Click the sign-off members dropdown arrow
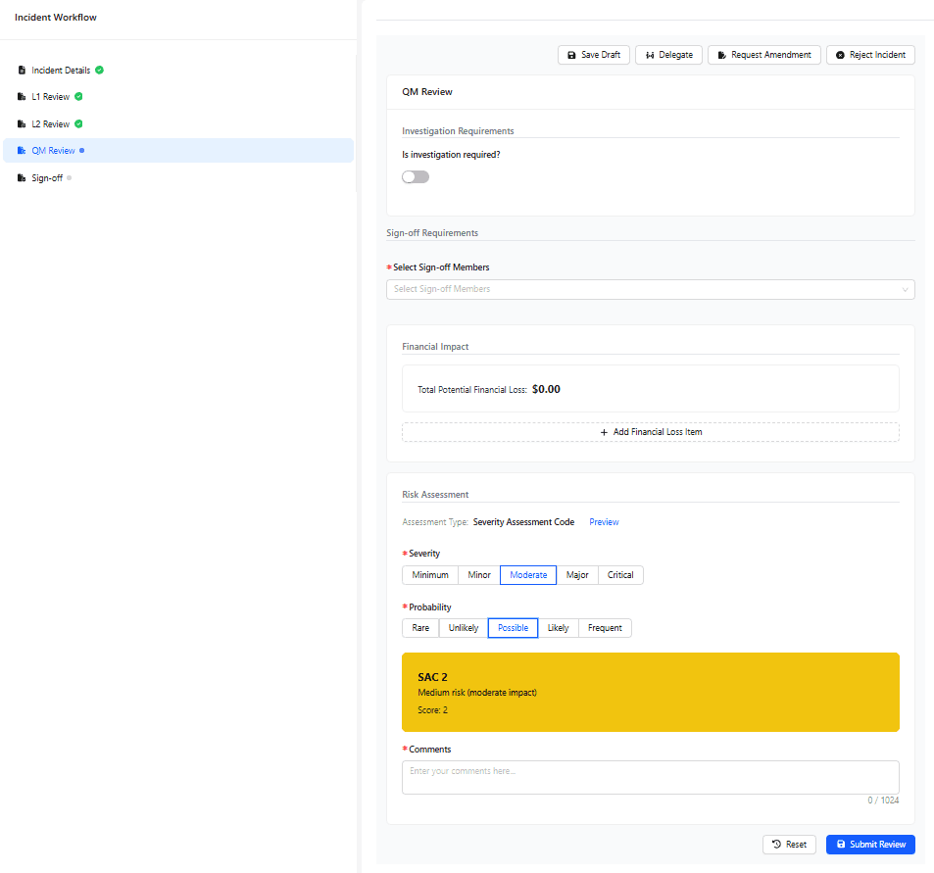 tap(905, 290)
